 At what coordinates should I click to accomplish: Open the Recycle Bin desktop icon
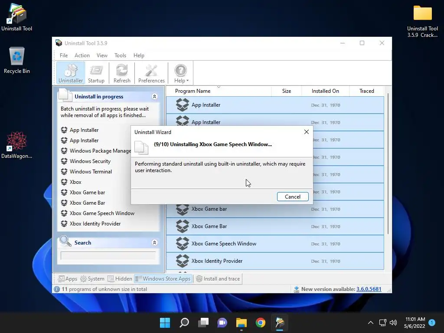(17, 60)
